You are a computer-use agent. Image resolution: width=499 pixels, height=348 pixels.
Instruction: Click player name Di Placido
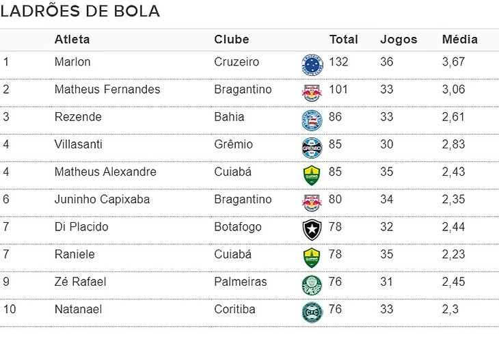[x=81, y=227]
